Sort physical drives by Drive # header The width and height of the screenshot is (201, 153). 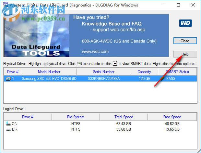pyautogui.click(x=13, y=72)
